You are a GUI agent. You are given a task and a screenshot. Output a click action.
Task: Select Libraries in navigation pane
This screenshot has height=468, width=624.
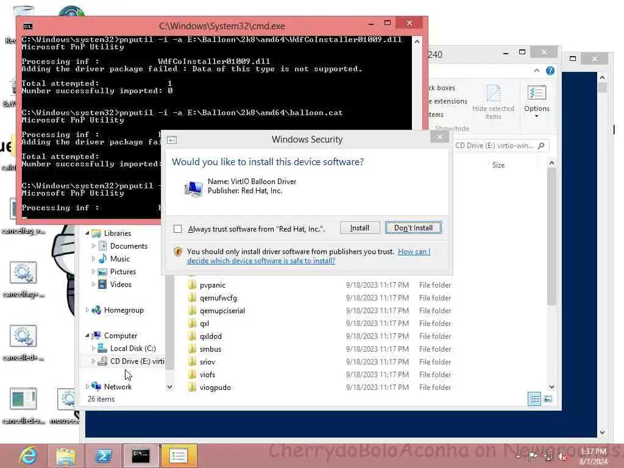[x=118, y=233]
